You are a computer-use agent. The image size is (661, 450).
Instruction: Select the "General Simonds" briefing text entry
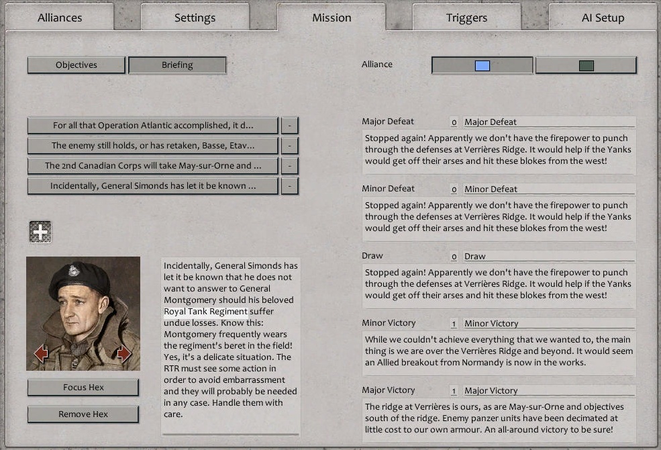click(151, 186)
